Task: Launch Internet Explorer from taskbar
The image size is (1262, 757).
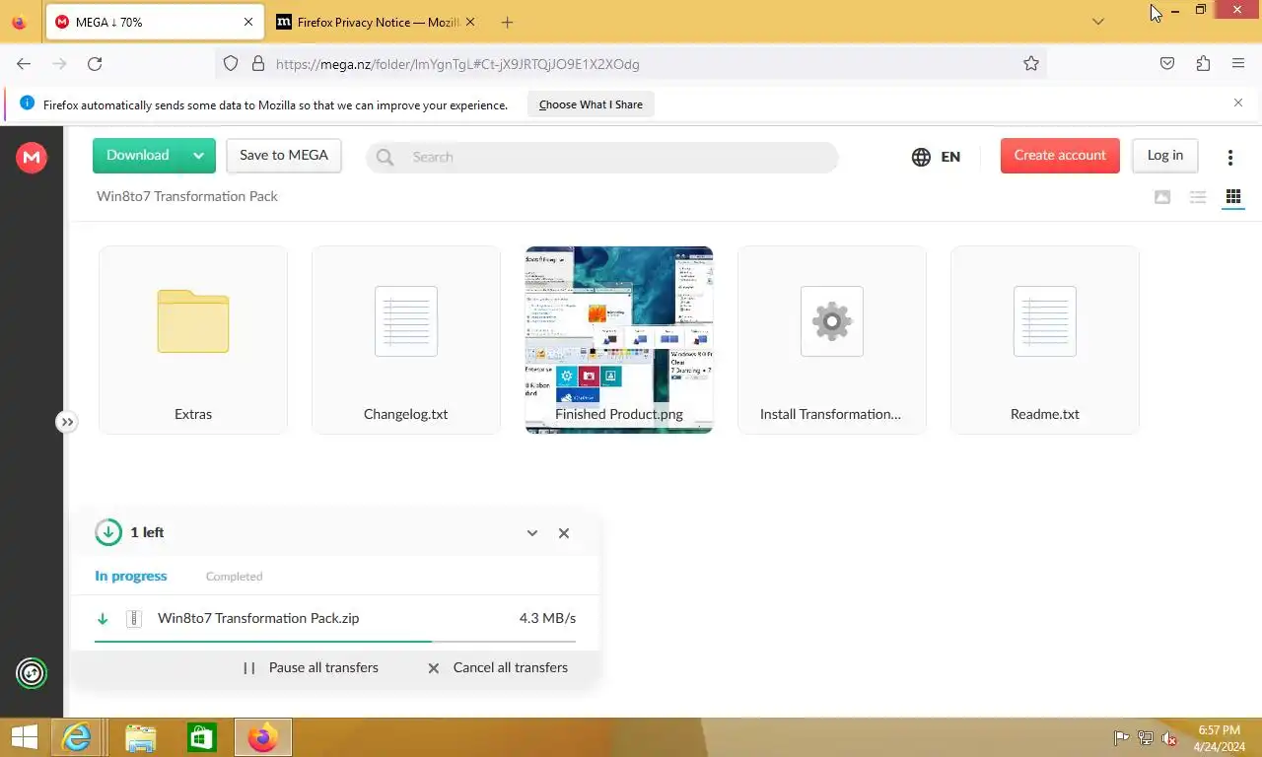Action: click(77, 737)
